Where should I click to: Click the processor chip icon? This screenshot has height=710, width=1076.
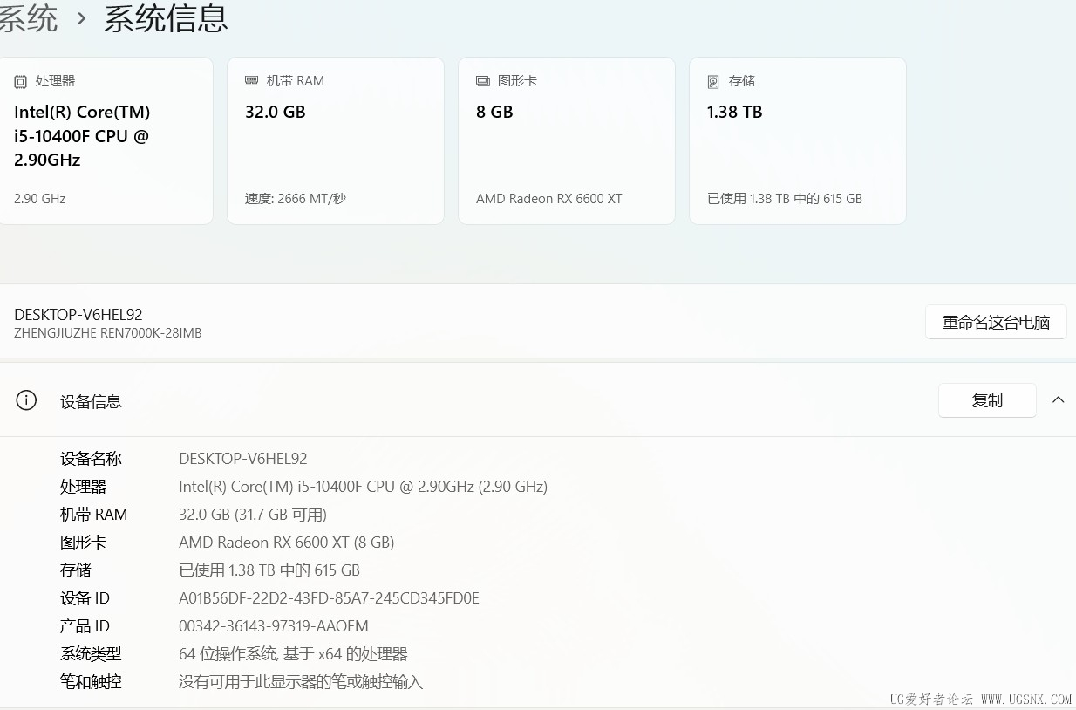coord(21,81)
